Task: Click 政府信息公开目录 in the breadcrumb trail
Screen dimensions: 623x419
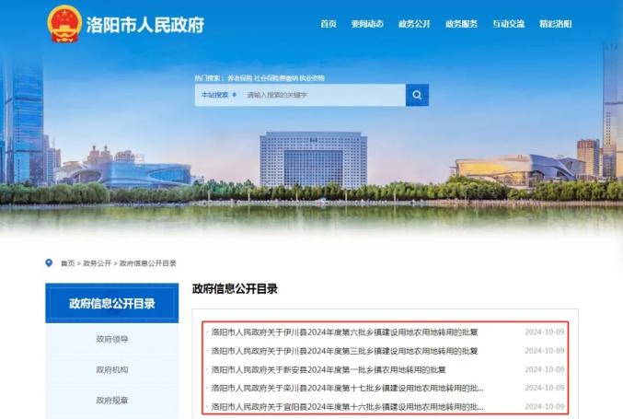Action: (148, 263)
